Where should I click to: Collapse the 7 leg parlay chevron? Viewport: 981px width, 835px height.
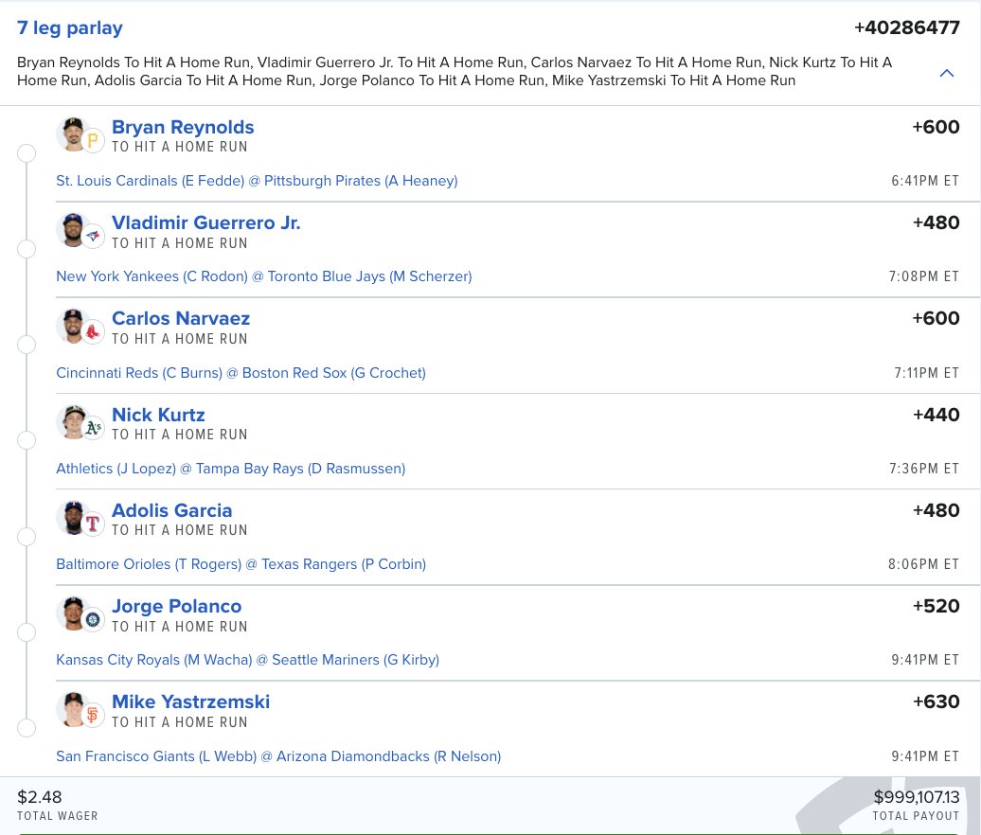[946, 73]
